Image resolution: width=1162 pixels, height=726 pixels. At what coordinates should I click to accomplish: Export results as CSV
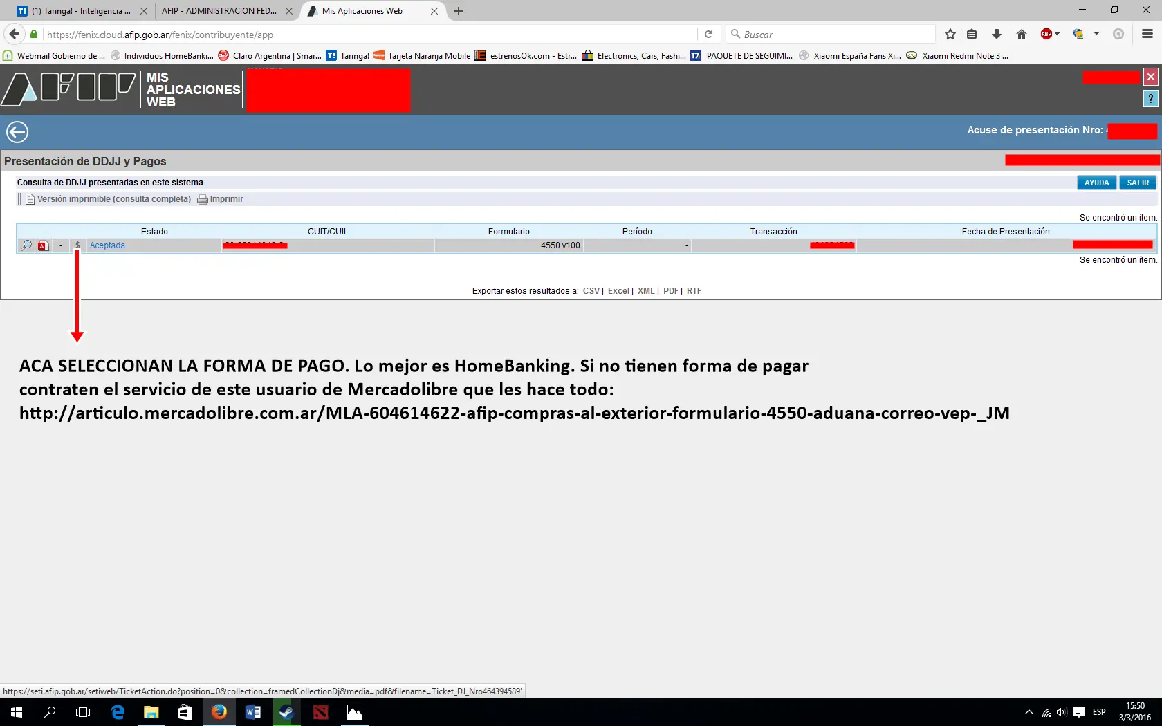point(591,291)
